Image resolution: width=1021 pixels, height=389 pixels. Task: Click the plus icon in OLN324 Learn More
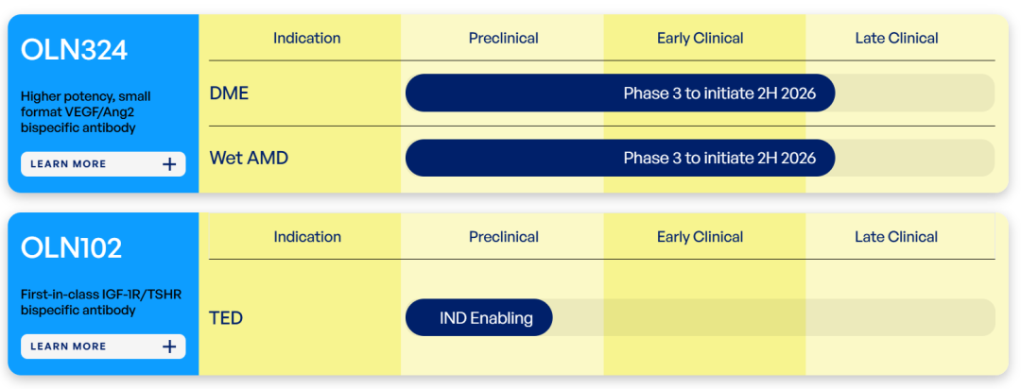point(169,164)
